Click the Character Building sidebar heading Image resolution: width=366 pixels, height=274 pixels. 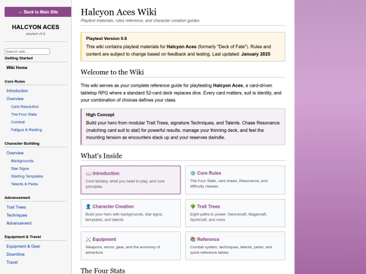point(22,143)
